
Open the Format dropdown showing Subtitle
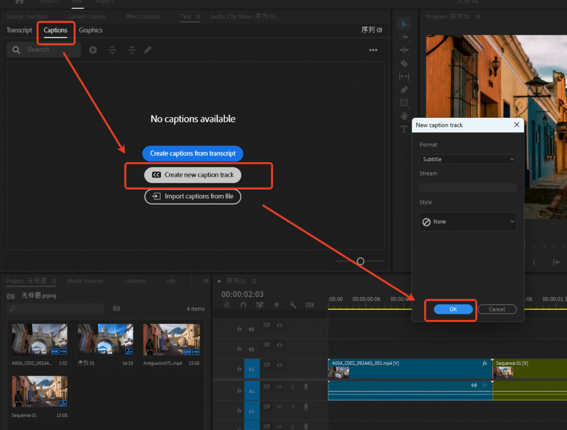[468, 159]
